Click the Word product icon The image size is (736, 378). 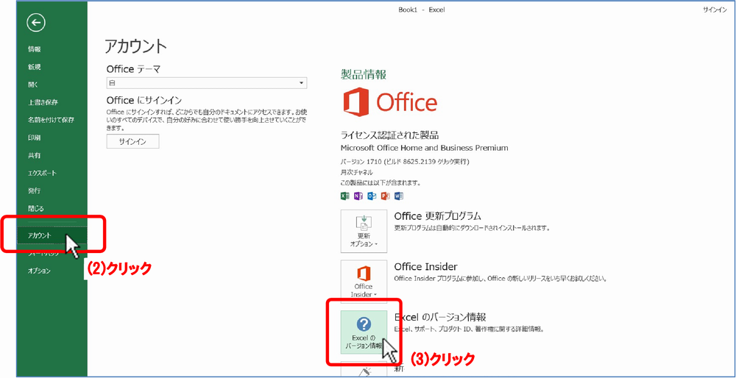399,196
